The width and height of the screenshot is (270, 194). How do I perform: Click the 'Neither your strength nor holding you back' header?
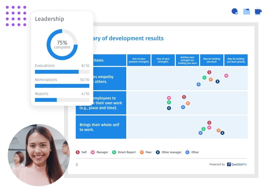187,60
